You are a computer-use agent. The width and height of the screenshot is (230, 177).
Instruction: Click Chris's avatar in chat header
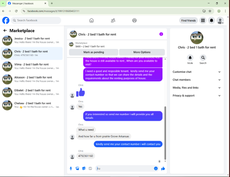click(x=73, y=34)
